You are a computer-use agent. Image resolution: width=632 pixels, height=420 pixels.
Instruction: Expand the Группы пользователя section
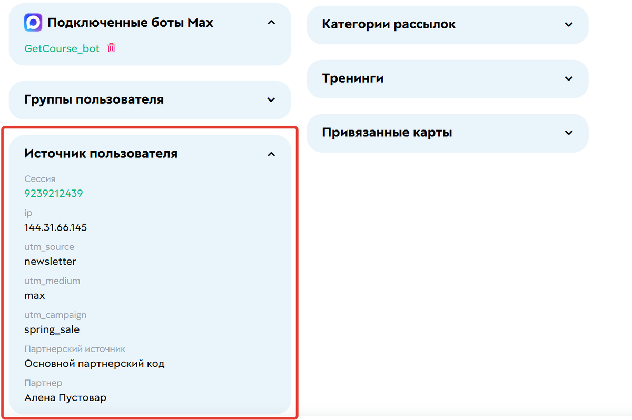coord(271,100)
